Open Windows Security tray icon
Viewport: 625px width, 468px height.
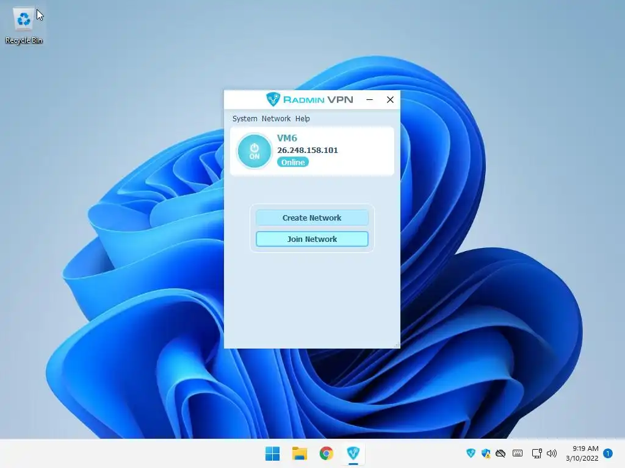485,453
